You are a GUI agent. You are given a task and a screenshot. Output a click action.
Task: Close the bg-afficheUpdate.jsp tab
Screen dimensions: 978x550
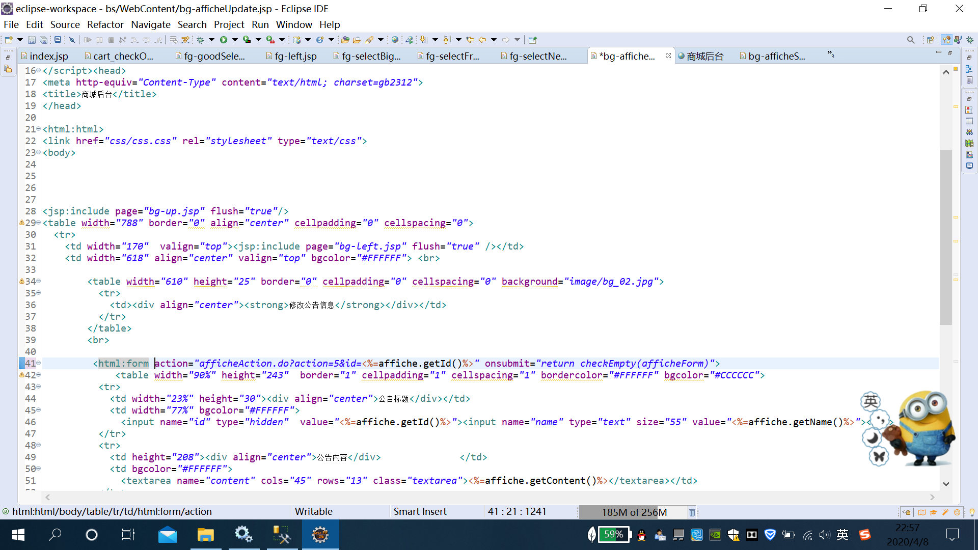pyautogui.click(x=668, y=56)
